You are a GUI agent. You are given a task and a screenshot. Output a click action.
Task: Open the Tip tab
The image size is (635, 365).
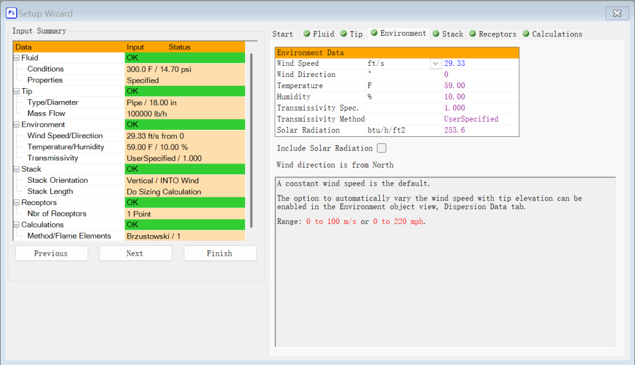point(352,34)
